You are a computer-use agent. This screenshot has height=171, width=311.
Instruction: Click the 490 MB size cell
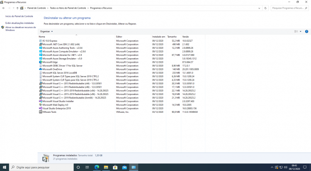click(x=176, y=44)
